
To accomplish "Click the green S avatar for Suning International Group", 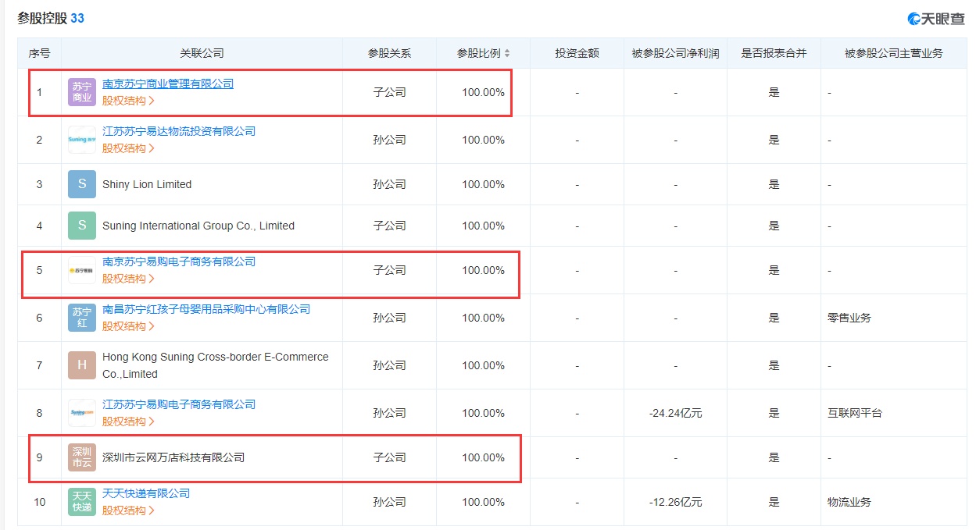I will (82, 226).
